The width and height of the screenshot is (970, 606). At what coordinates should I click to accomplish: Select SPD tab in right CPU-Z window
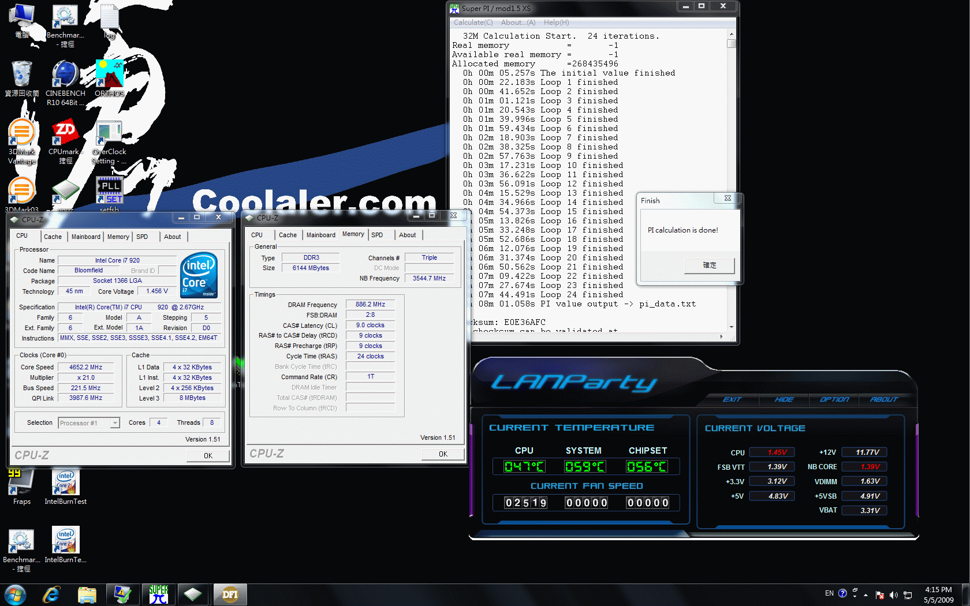pos(377,235)
